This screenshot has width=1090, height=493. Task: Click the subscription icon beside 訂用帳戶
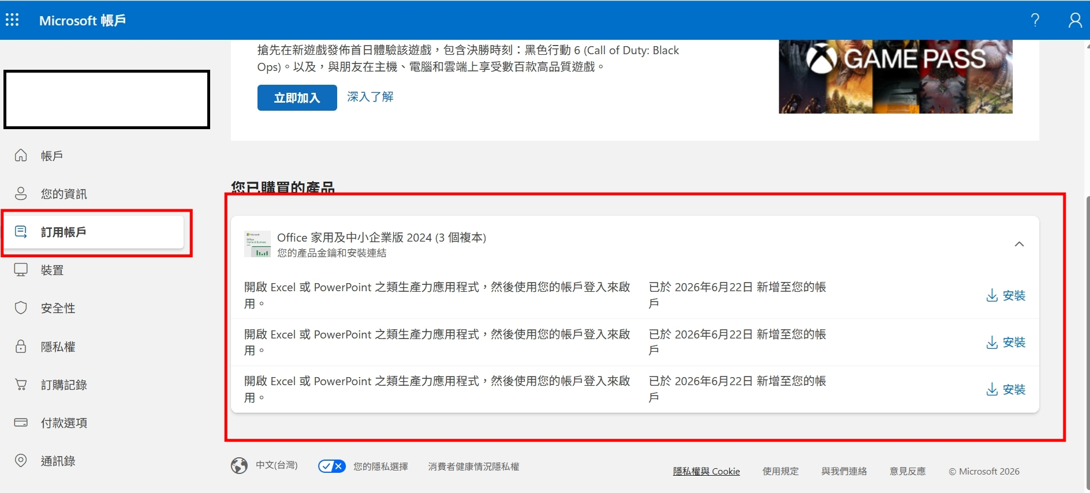21,232
